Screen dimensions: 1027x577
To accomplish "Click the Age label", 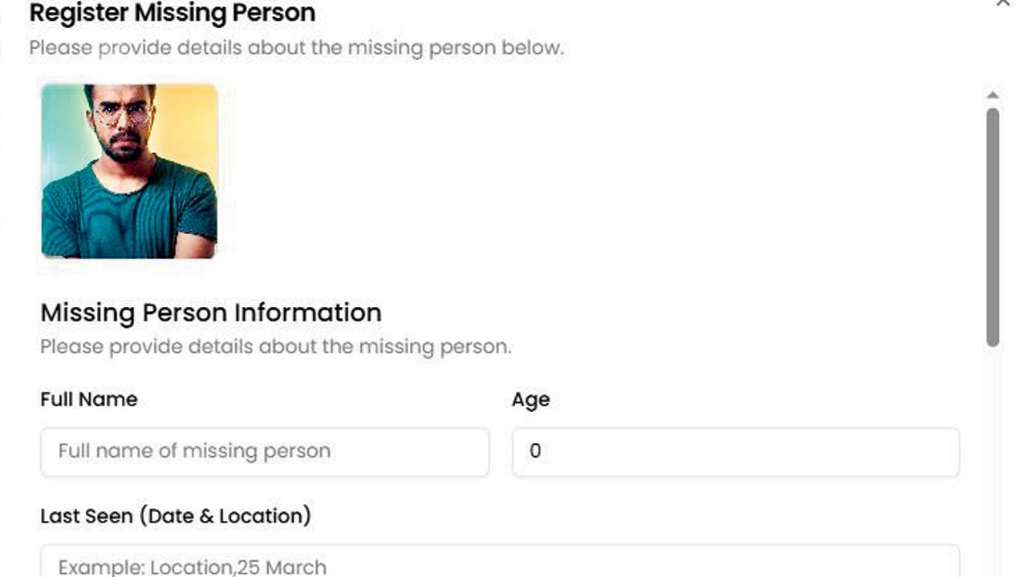I will click(x=531, y=400).
